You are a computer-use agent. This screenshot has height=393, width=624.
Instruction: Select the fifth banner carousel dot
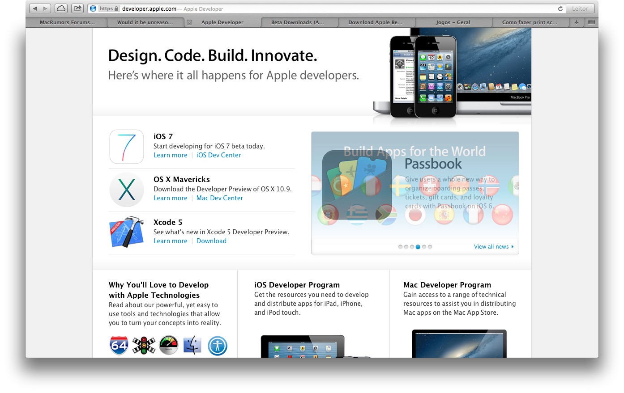(x=424, y=247)
